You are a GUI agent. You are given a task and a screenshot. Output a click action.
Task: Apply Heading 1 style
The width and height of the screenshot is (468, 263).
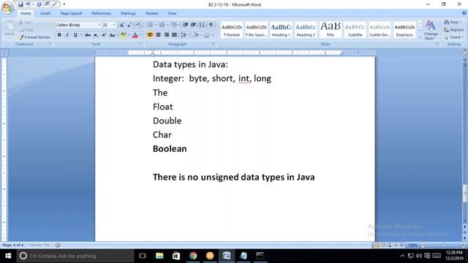pos(281,30)
